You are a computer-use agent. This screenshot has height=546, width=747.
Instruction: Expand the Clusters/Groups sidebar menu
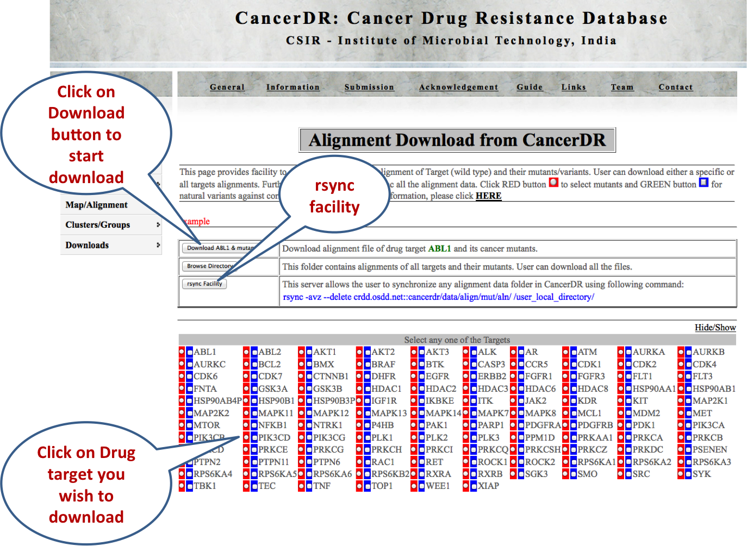pyautogui.click(x=111, y=225)
